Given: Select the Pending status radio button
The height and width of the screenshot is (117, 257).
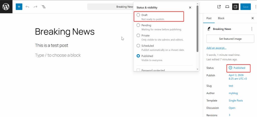Looking at the screenshot, I should coord(138,25).
